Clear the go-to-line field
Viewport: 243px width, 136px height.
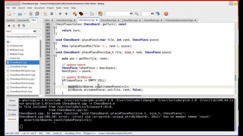[152, 14]
